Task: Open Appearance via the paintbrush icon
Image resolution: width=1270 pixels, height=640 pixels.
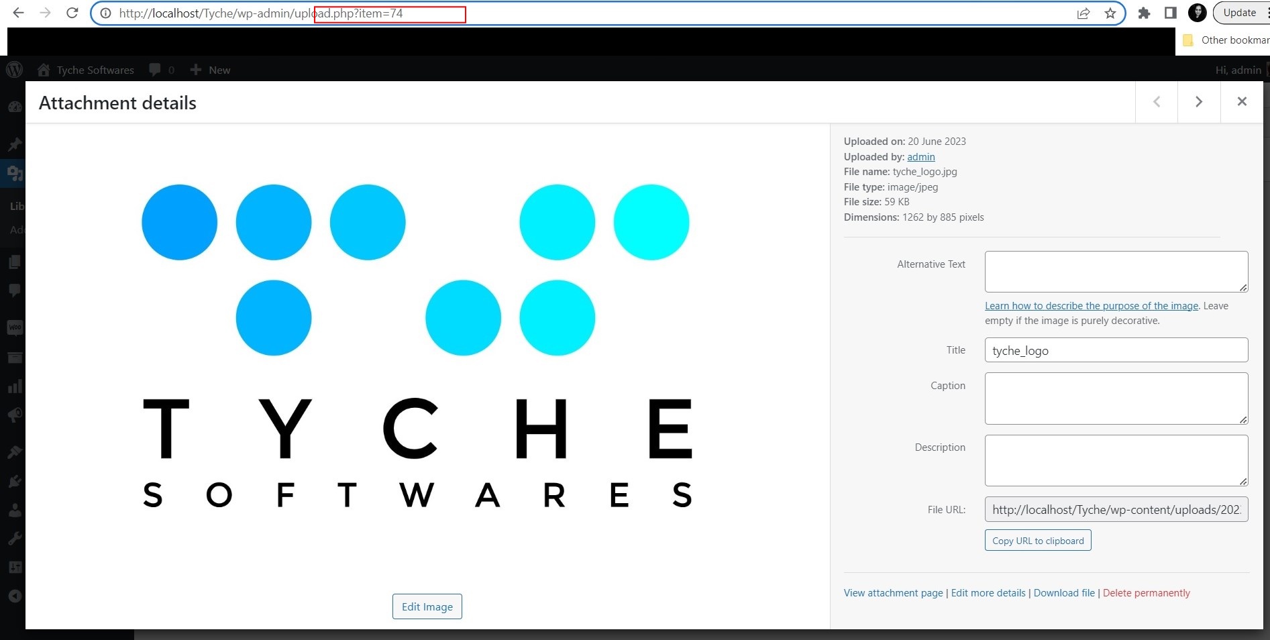Action: pos(14,452)
